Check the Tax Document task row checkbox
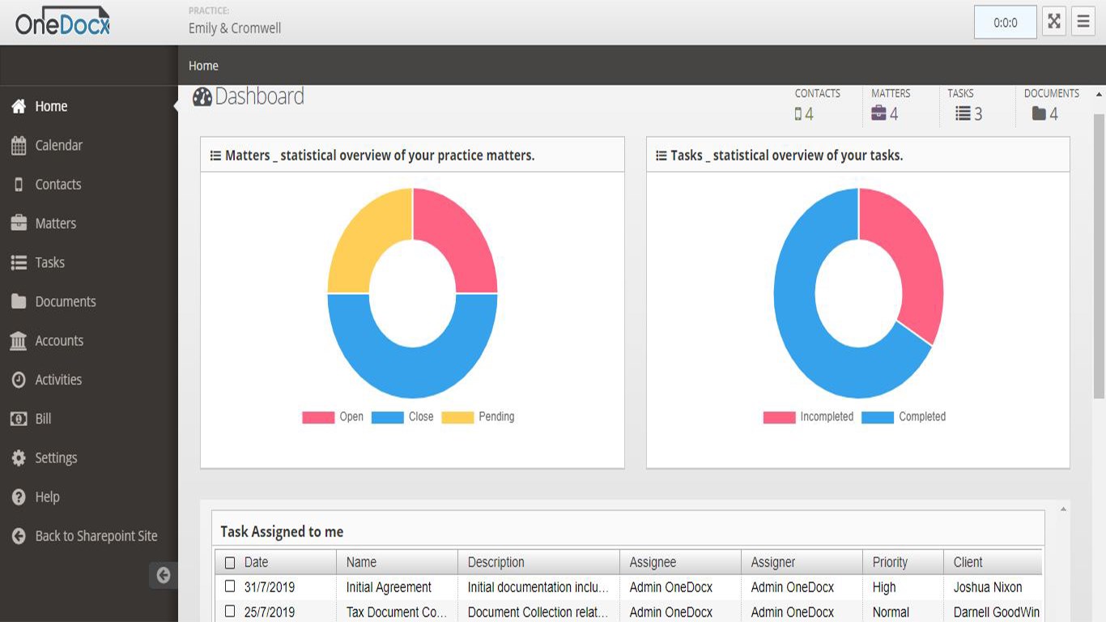 tap(230, 611)
